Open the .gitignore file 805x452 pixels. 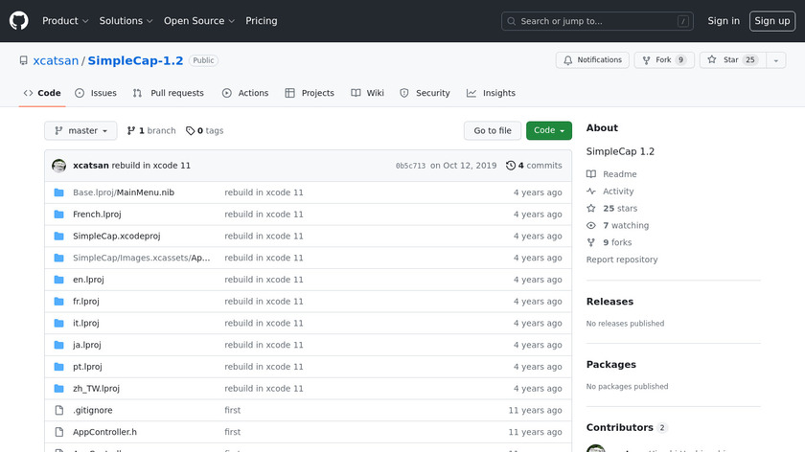click(92, 411)
